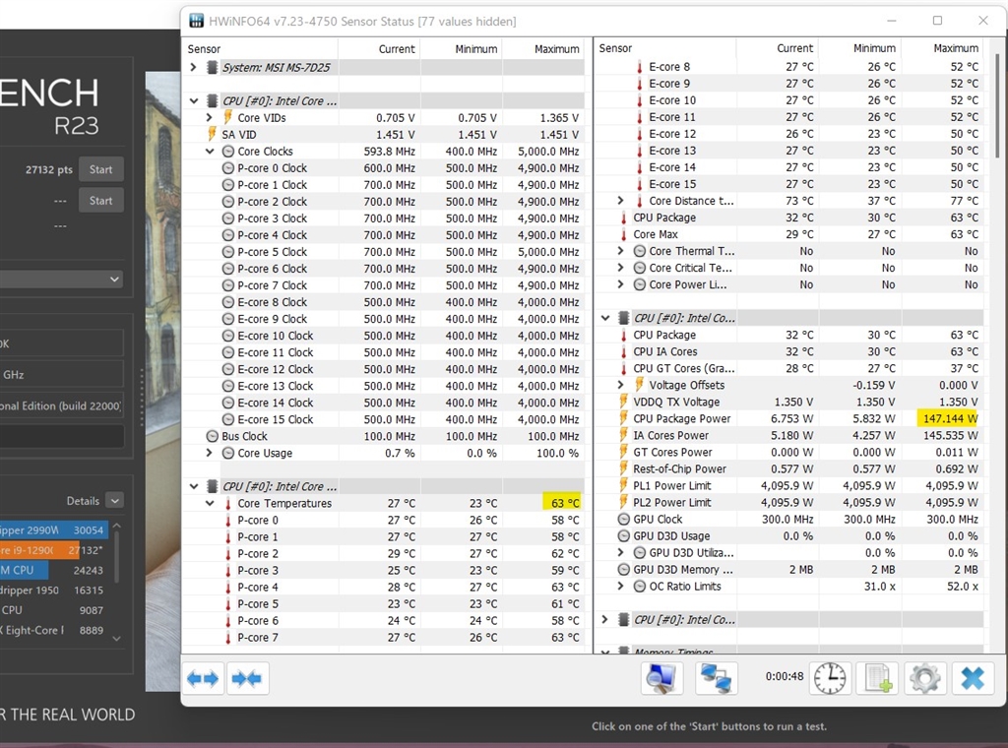Click the shrink columns arrows icon in HWiNFO toolbar
1008x748 pixels.
(247, 678)
